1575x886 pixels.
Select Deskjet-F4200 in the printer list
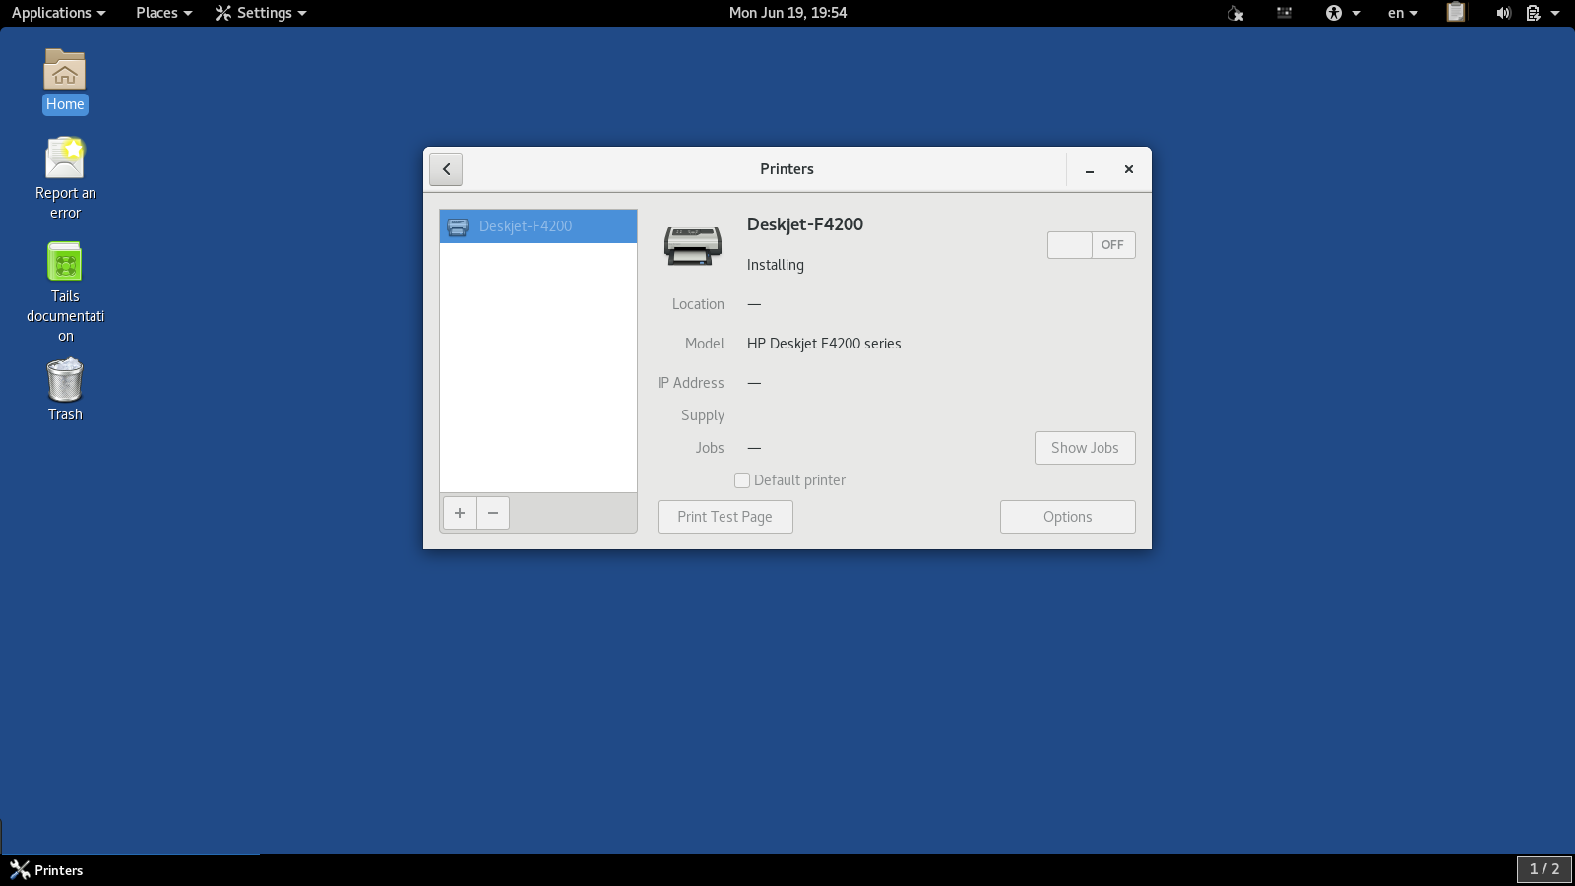pos(538,226)
